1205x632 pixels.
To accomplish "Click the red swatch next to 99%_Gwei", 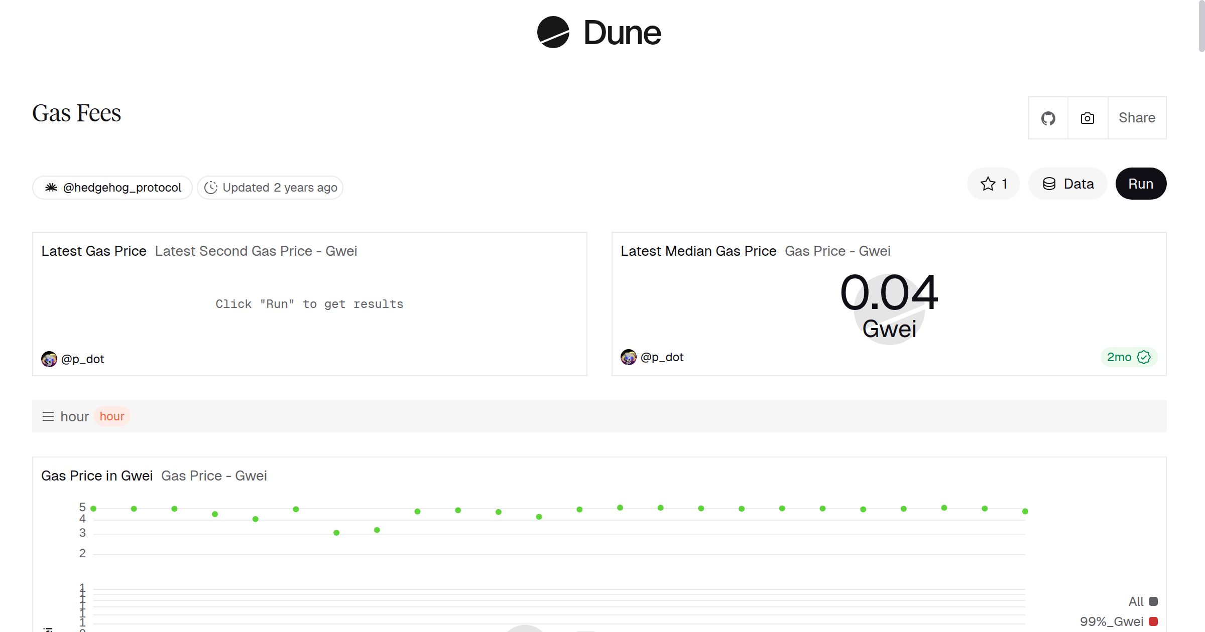I will click(x=1153, y=621).
